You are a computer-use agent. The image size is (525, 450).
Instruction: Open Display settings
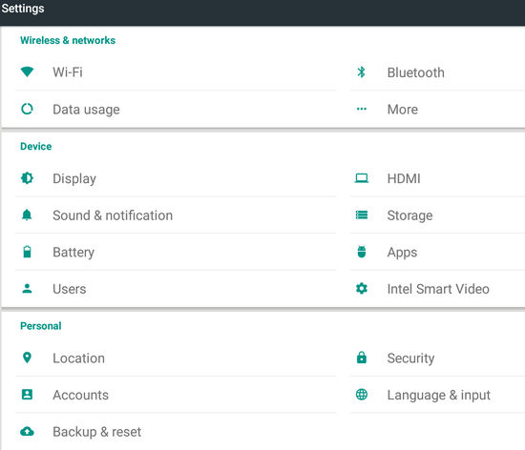pyautogui.click(x=176, y=178)
